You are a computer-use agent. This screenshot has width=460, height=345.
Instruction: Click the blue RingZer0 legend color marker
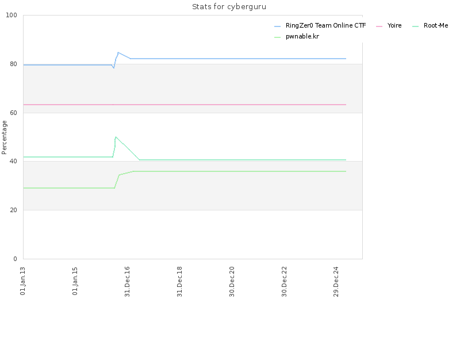pyautogui.click(x=277, y=26)
